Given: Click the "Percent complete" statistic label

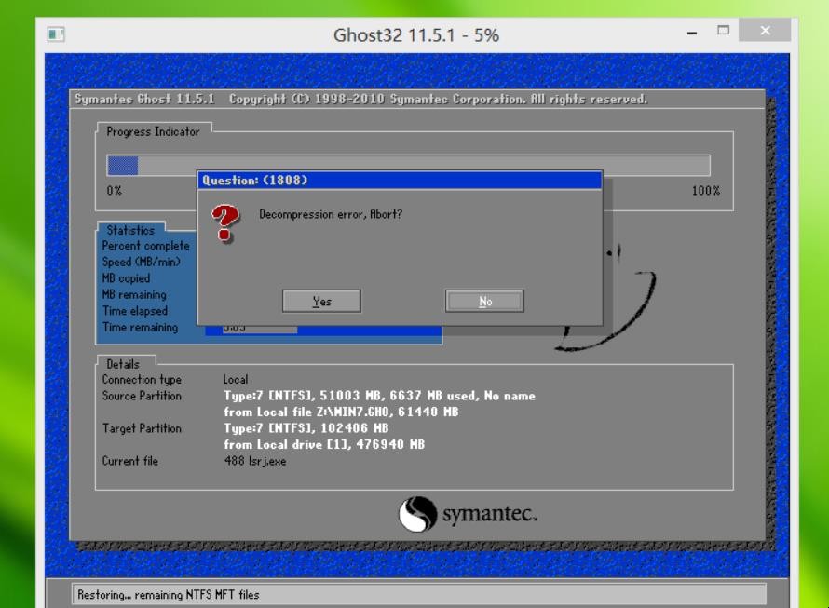Looking at the screenshot, I should point(145,246).
